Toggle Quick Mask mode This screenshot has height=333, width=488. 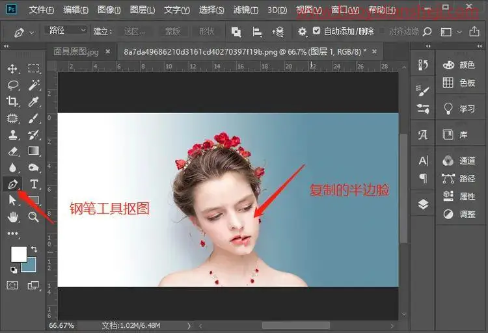click(x=12, y=285)
